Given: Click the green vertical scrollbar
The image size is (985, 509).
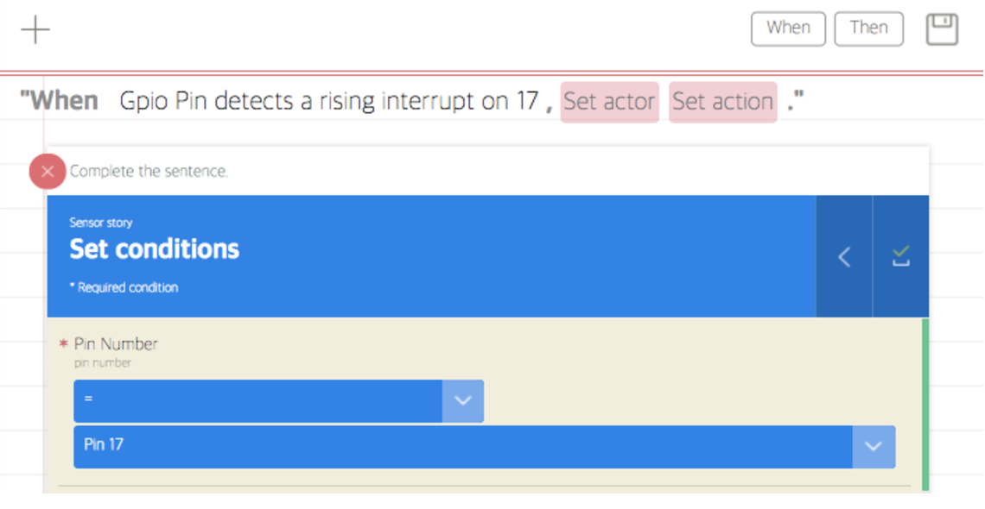Looking at the screenshot, I should [925, 405].
